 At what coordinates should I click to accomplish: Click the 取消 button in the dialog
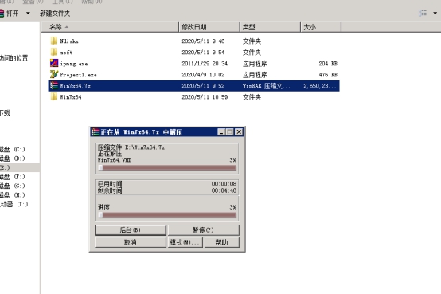(x=131, y=242)
